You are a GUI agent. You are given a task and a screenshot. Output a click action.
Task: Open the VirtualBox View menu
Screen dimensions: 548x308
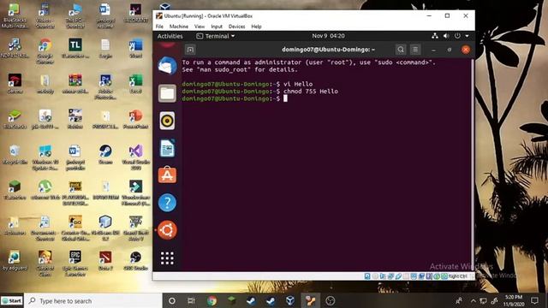[x=200, y=27]
